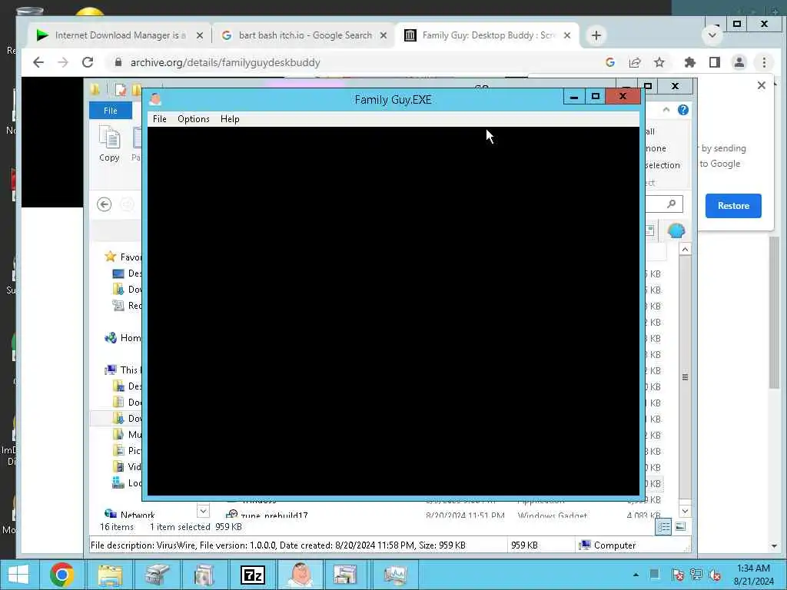Click Explorer file list scroll down arrow

point(685,511)
